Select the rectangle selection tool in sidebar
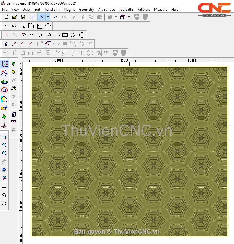The height and width of the screenshot is (244, 234). (x=5, y=64)
